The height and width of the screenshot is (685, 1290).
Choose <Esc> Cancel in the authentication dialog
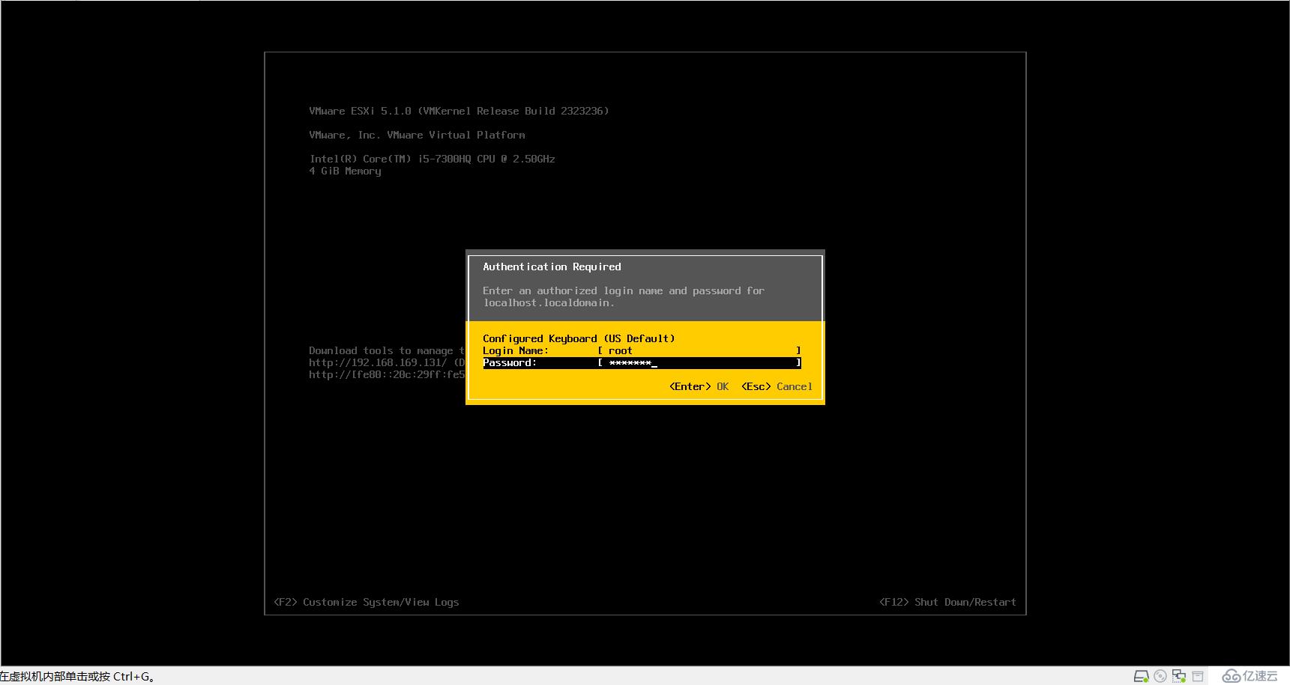click(x=777, y=386)
